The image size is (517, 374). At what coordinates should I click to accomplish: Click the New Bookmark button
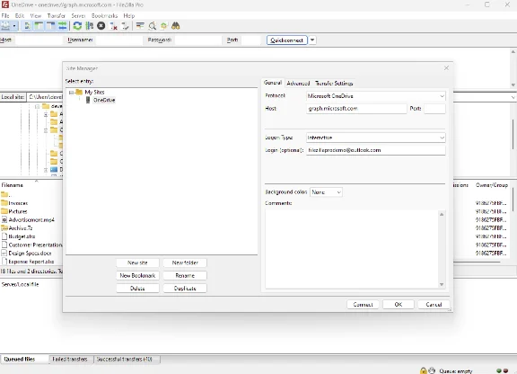(x=137, y=275)
